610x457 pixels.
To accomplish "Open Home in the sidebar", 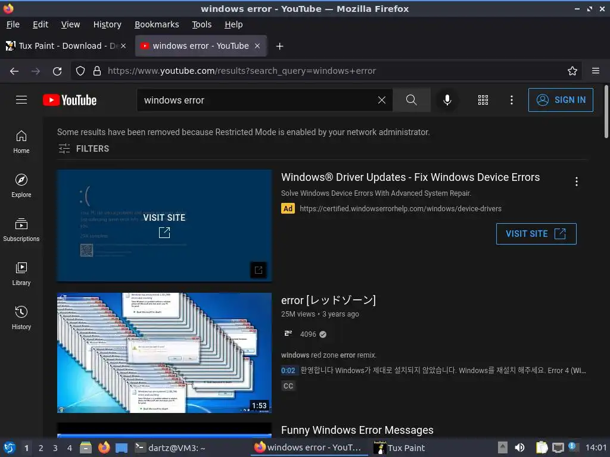I will pyautogui.click(x=21, y=142).
